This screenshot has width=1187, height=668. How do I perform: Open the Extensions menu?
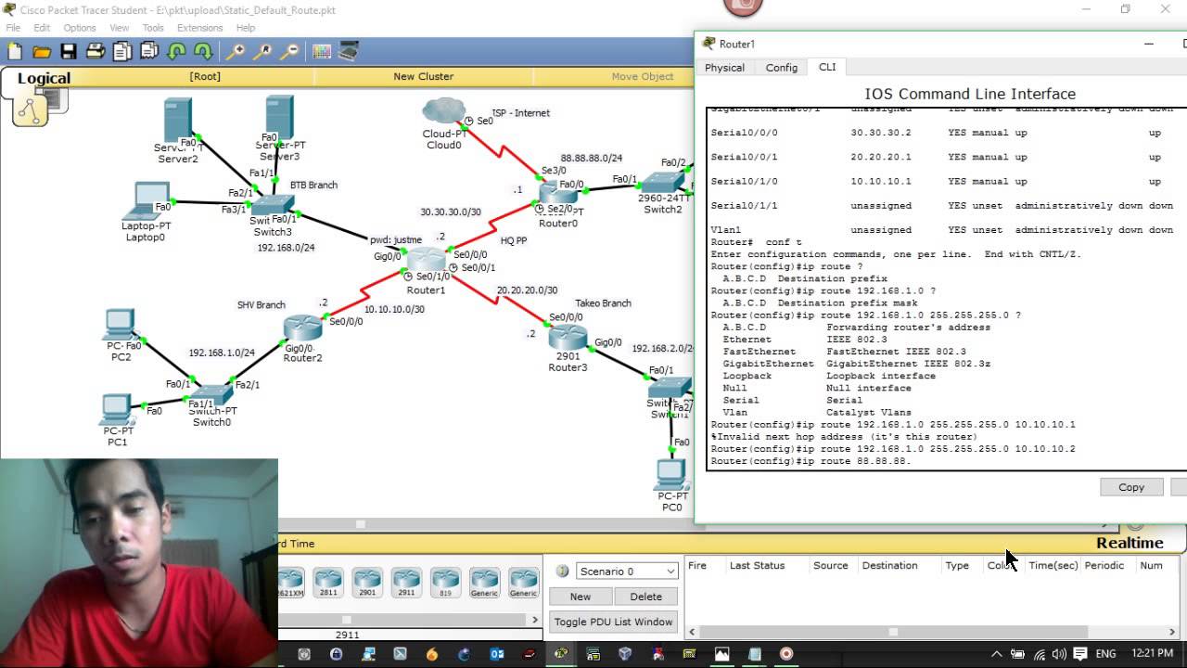pyautogui.click(x=200, y=28)
